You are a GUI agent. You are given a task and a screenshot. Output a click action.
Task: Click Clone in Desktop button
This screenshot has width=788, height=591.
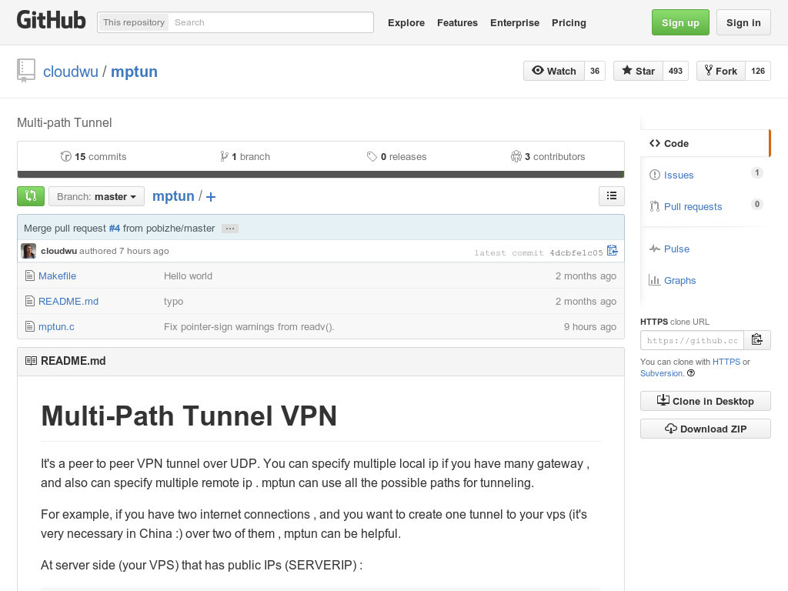click(x=706, y=401)
